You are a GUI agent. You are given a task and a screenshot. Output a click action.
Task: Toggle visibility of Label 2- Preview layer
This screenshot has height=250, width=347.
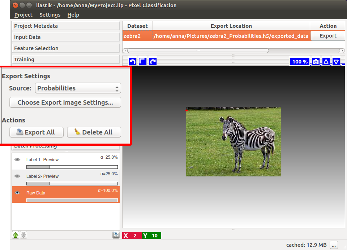(17, 176)
